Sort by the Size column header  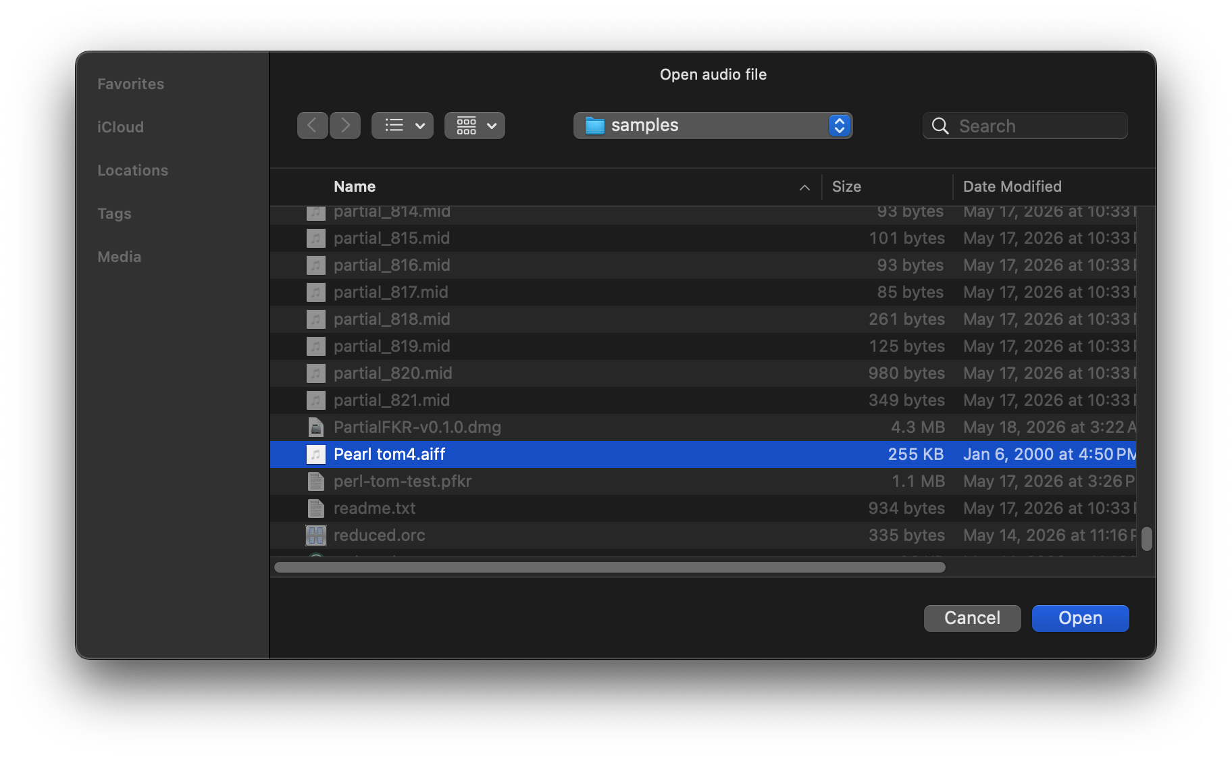pos(846,186)
